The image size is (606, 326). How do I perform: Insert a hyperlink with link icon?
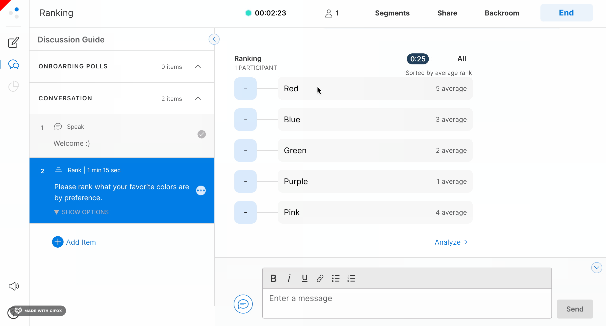point(320,278)
